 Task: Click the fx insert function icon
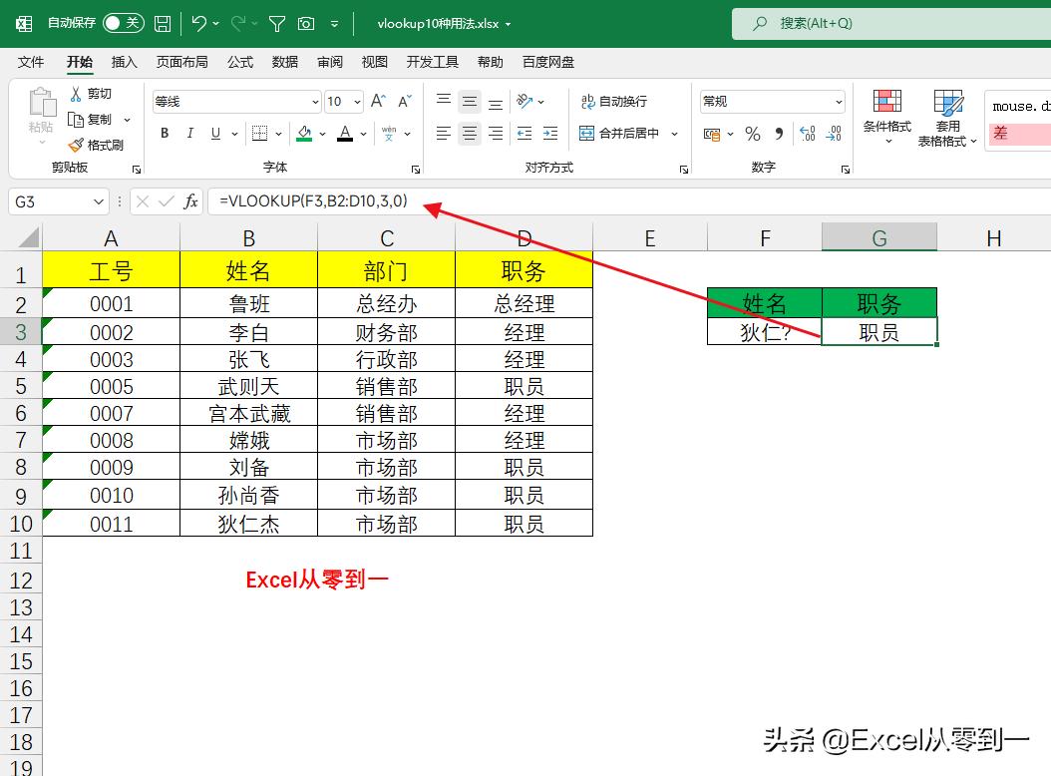point(189,201)
